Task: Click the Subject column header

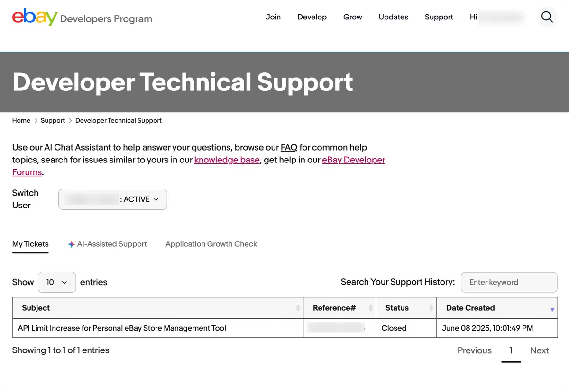Action: point(158,308)
